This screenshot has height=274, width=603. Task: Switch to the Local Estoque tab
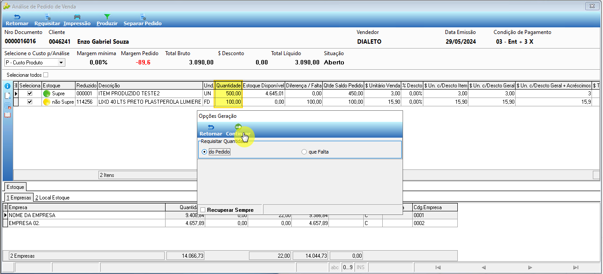coord(53,198)
